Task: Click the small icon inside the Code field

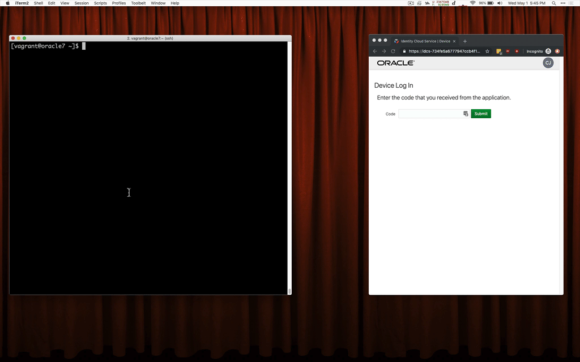Action: [466, 114]
